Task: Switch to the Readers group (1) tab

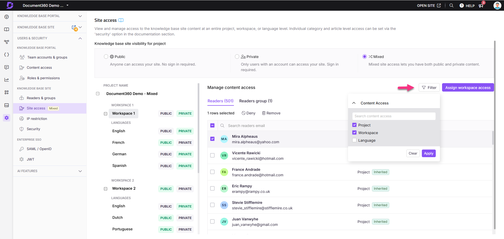Action: 256,101
